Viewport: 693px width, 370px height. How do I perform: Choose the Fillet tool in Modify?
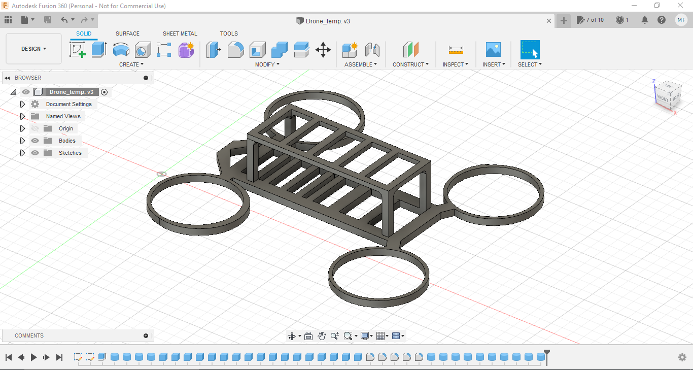pyautogui.click(x=235, y=50)
